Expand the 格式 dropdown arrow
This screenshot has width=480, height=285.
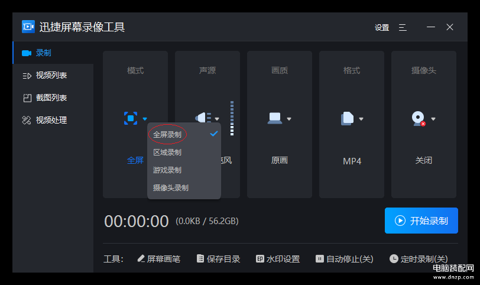click(x=361, y=119)
